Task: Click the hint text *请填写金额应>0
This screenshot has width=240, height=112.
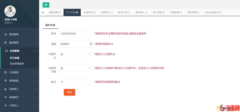Action: [x=103, y=44]
